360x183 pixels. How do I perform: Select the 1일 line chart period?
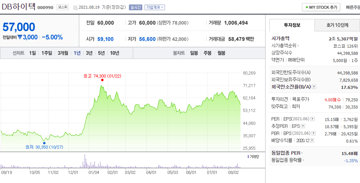pyautogui.click(x=33, y=53)
